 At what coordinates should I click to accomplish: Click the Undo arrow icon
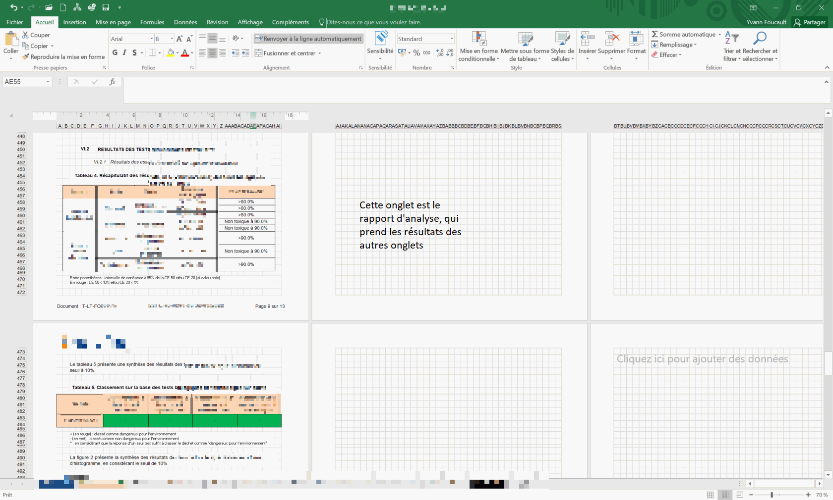[x=13, y=7]
